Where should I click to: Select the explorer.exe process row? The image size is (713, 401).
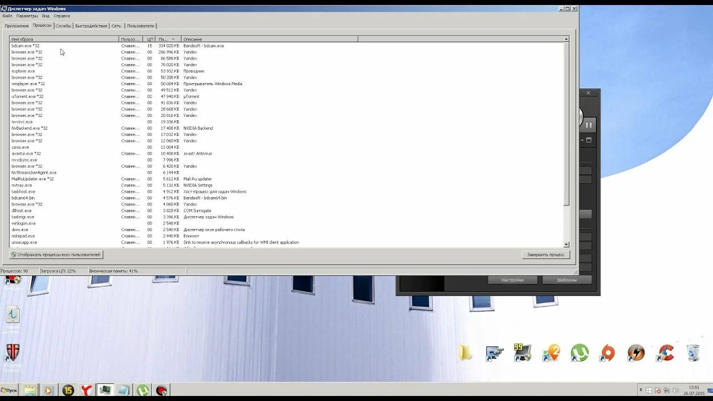click(286, 71)
